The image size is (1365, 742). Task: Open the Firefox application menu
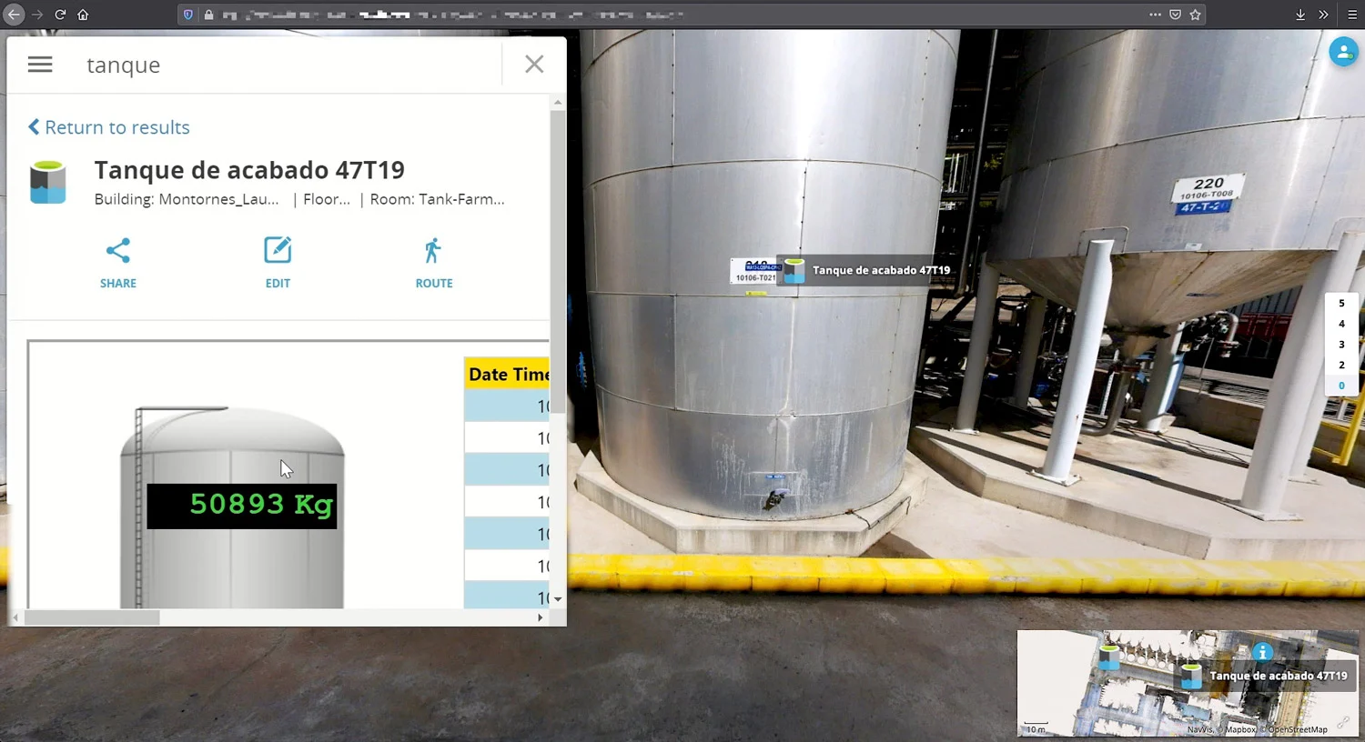(1352, 15)
